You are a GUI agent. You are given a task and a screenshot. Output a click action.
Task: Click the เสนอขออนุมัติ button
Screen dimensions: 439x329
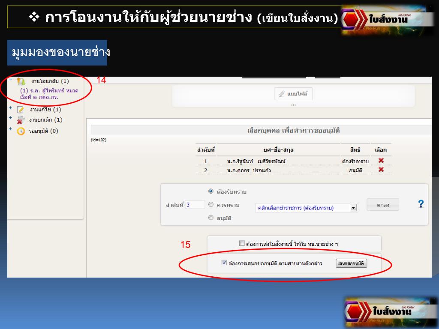351,263
